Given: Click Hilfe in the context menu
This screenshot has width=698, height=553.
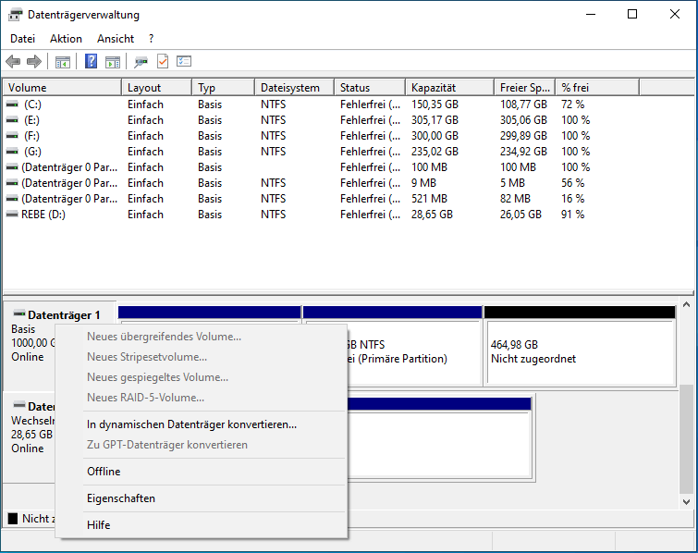Looking at the screenshot, I should click(99, 525).
